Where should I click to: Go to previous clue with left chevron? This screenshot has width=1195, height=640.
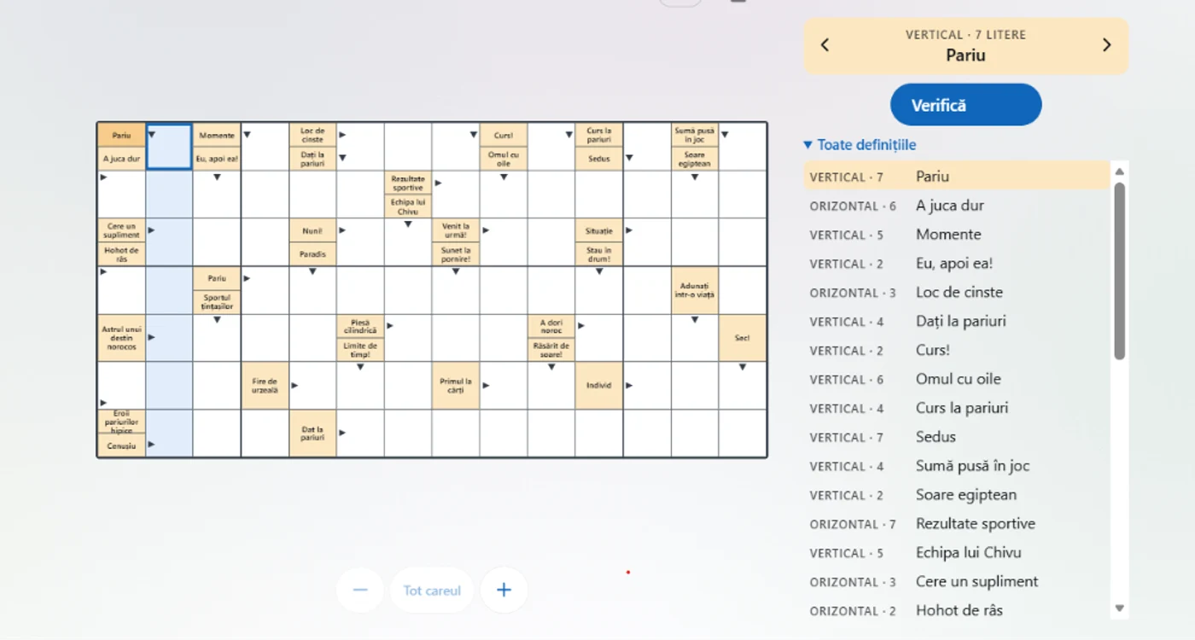(825, 45)
